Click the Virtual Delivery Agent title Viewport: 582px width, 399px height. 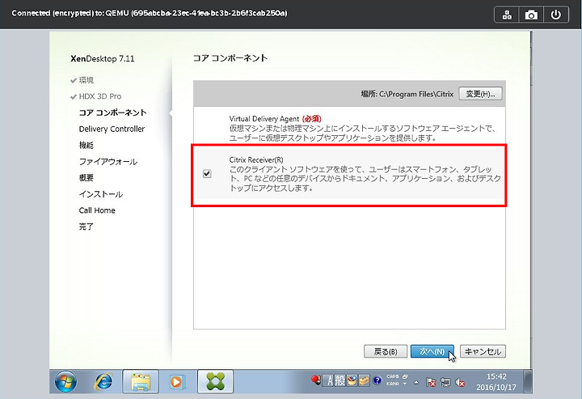point(264,119)
